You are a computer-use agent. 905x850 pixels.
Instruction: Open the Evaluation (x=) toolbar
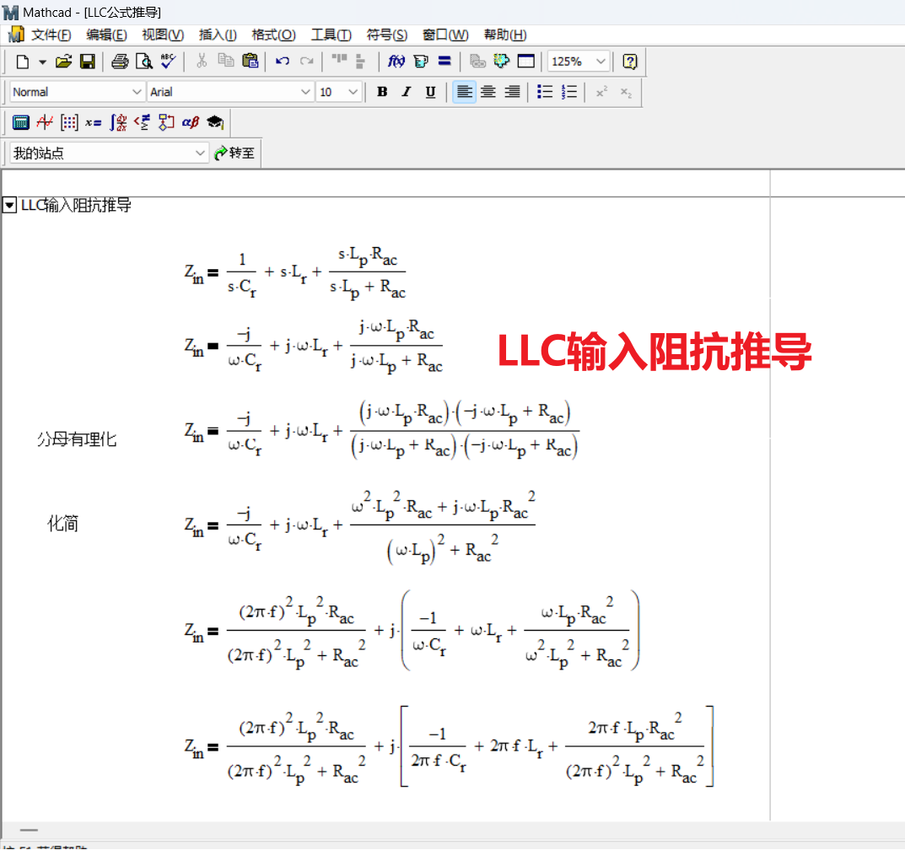click(93, 122)
